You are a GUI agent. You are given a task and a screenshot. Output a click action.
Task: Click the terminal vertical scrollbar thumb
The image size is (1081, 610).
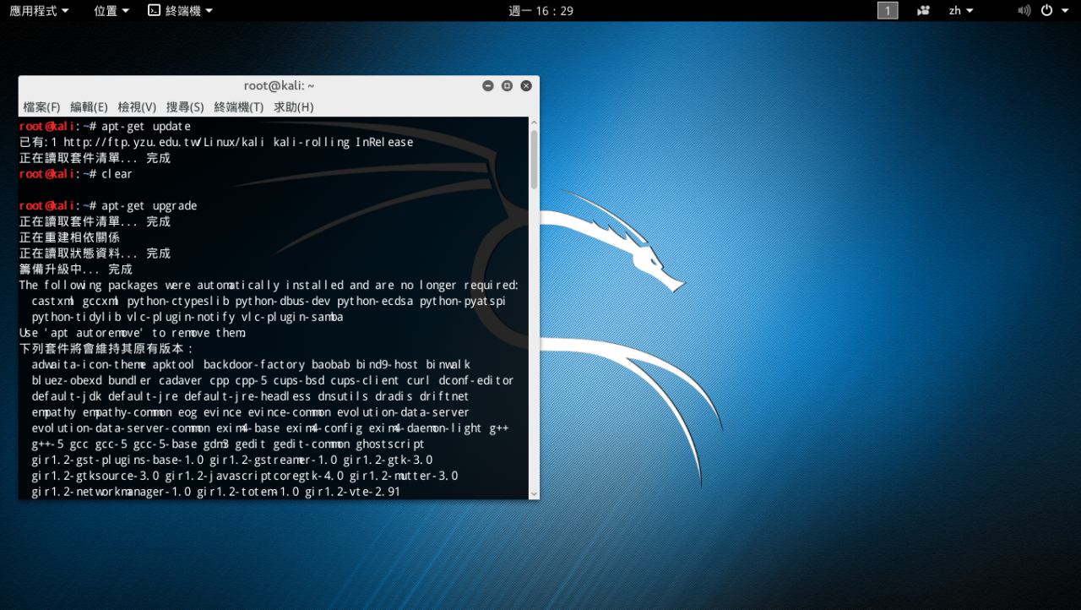click(x=534, y=159)
